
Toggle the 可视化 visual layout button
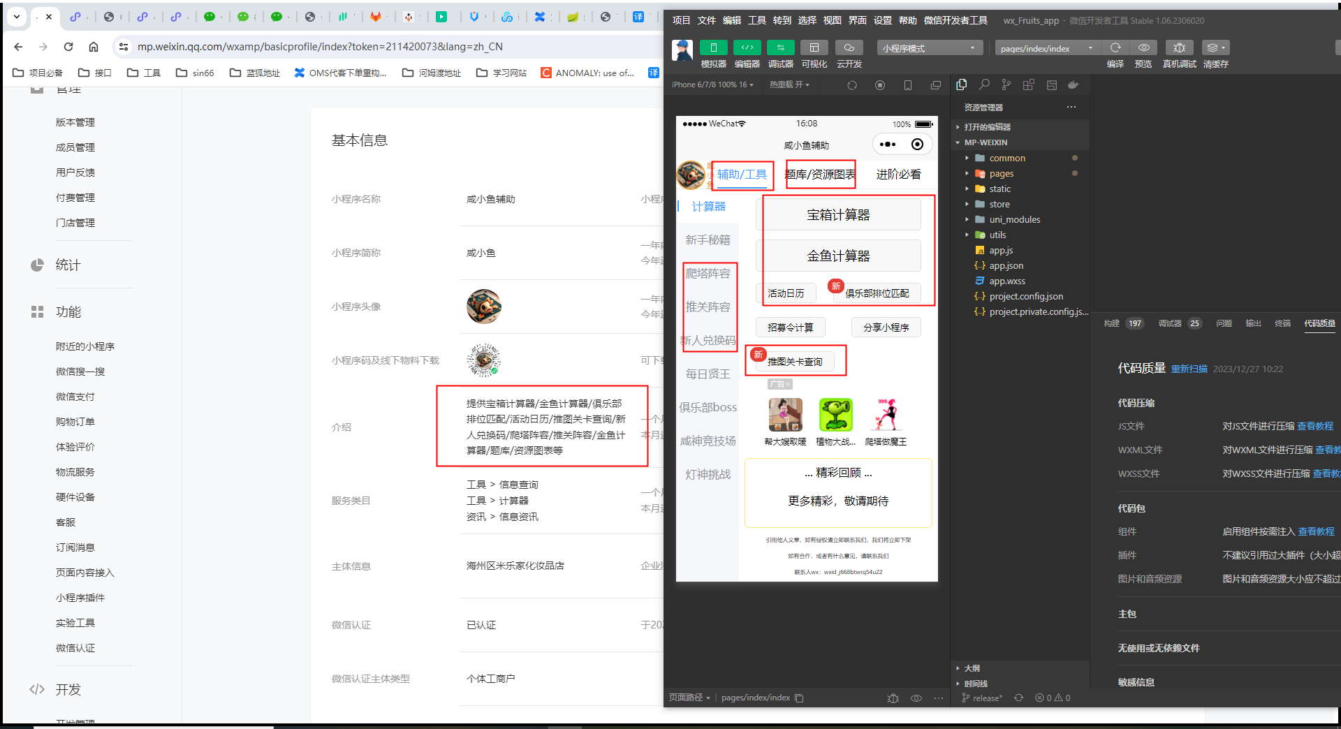coord(814,47)
